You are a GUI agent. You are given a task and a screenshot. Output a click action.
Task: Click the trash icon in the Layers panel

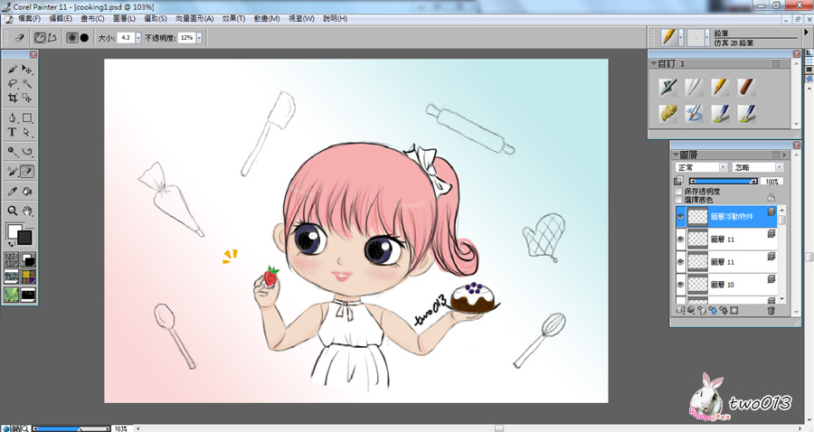(x=771, y=310)
